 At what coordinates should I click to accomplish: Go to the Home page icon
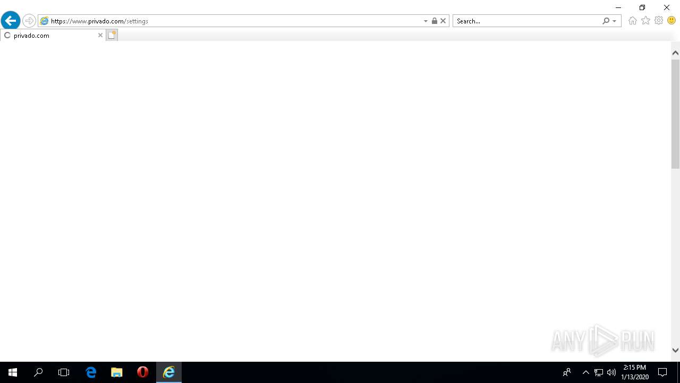pos(632,21)
